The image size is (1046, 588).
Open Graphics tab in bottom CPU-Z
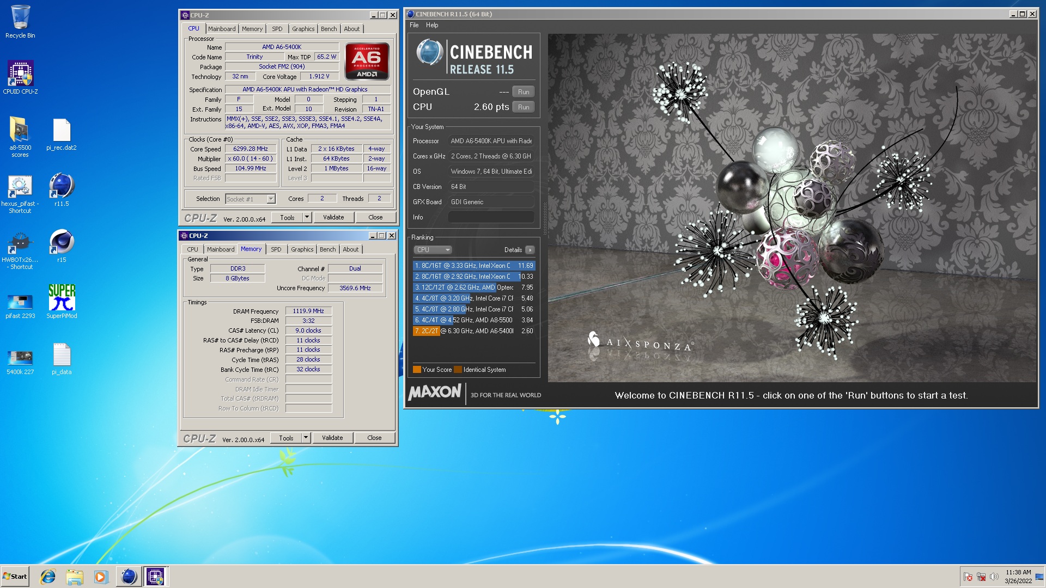[302, 249]
